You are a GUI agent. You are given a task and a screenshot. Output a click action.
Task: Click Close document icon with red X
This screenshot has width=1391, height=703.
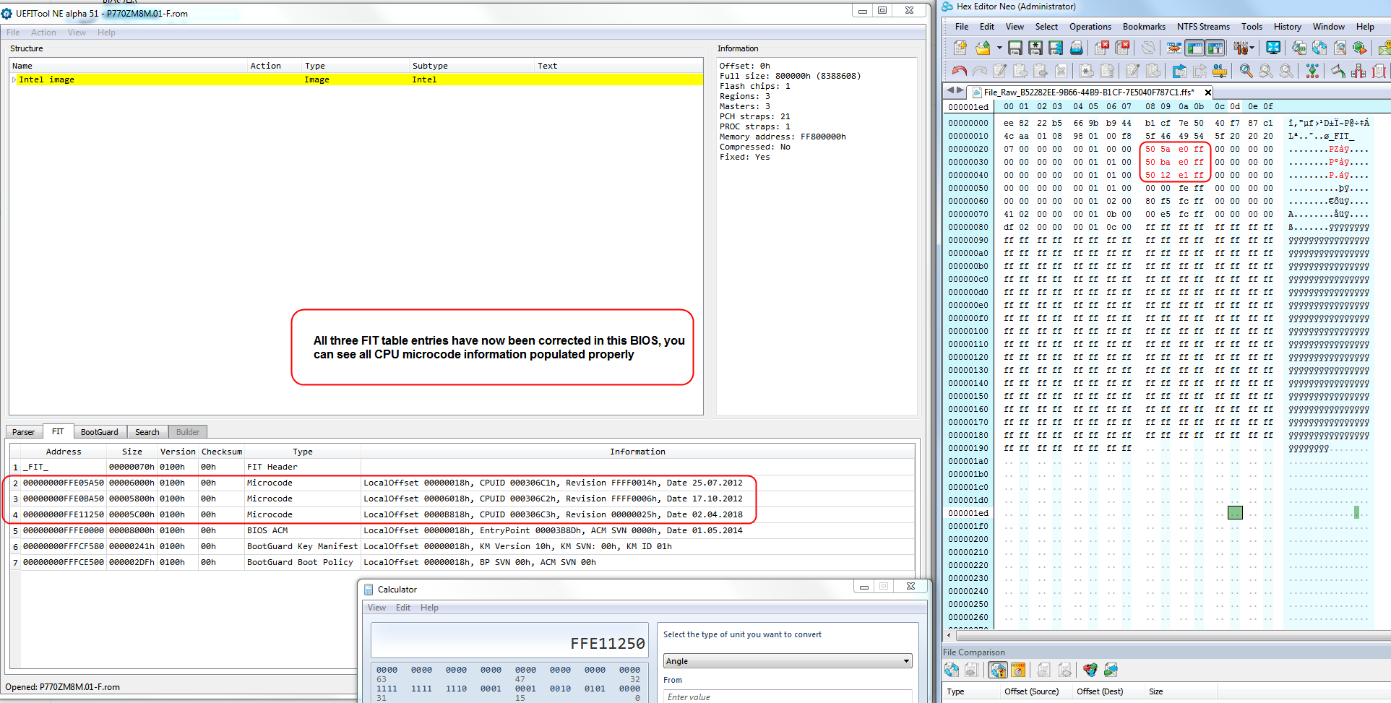[1102, 48]
